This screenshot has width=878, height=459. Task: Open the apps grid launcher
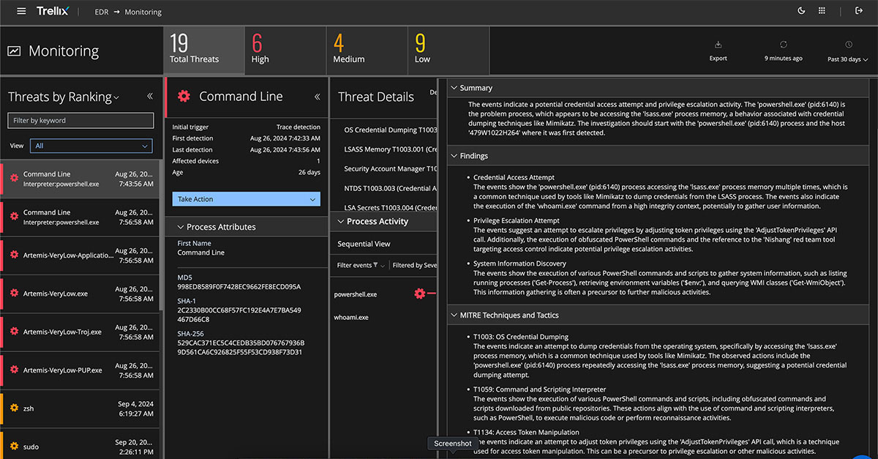pos(822,11)
